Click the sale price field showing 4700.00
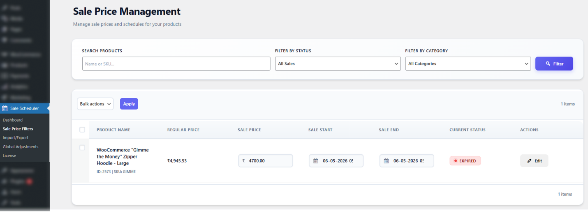The image size is (588, 213). (x=266, y=161)
